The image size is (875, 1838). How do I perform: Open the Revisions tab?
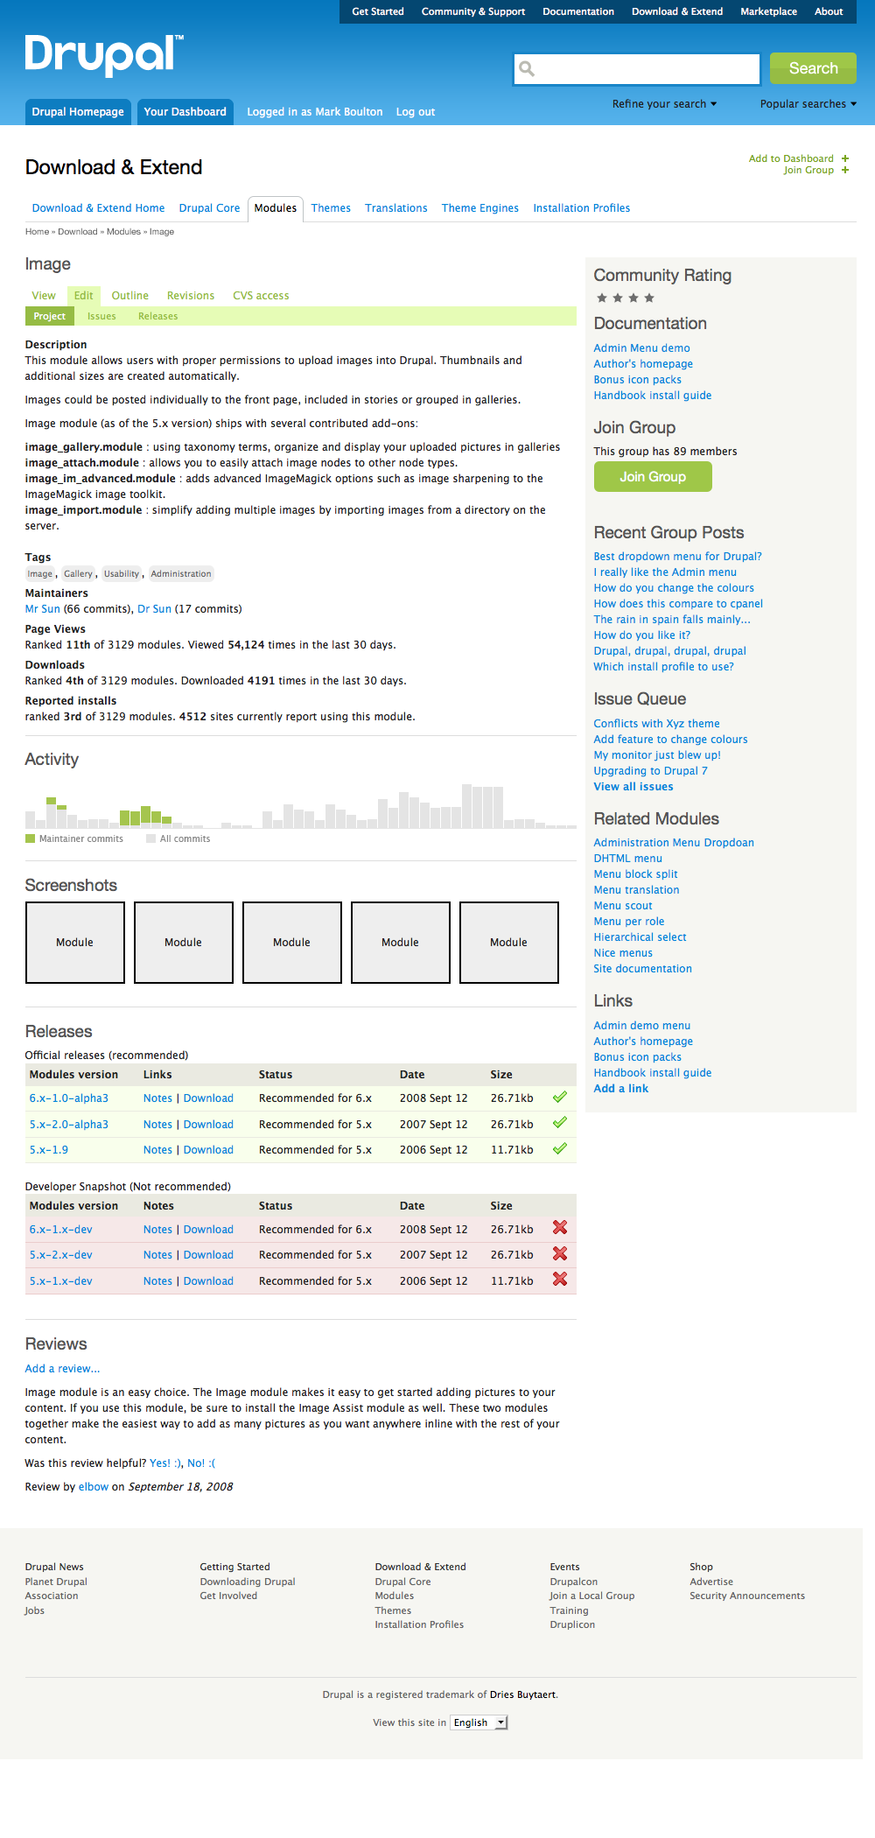click(191, 296)
